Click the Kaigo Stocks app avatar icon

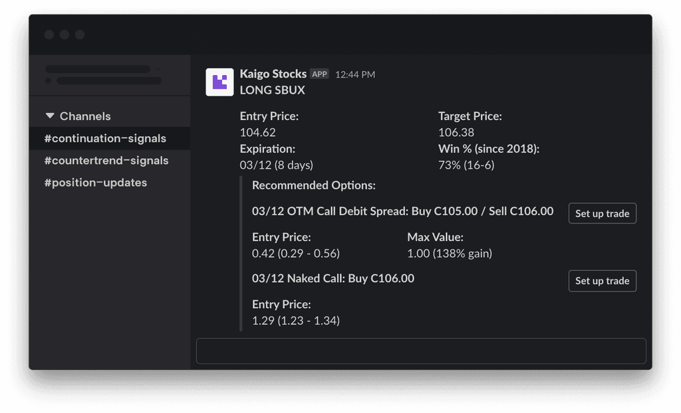(x=219, y=82)
